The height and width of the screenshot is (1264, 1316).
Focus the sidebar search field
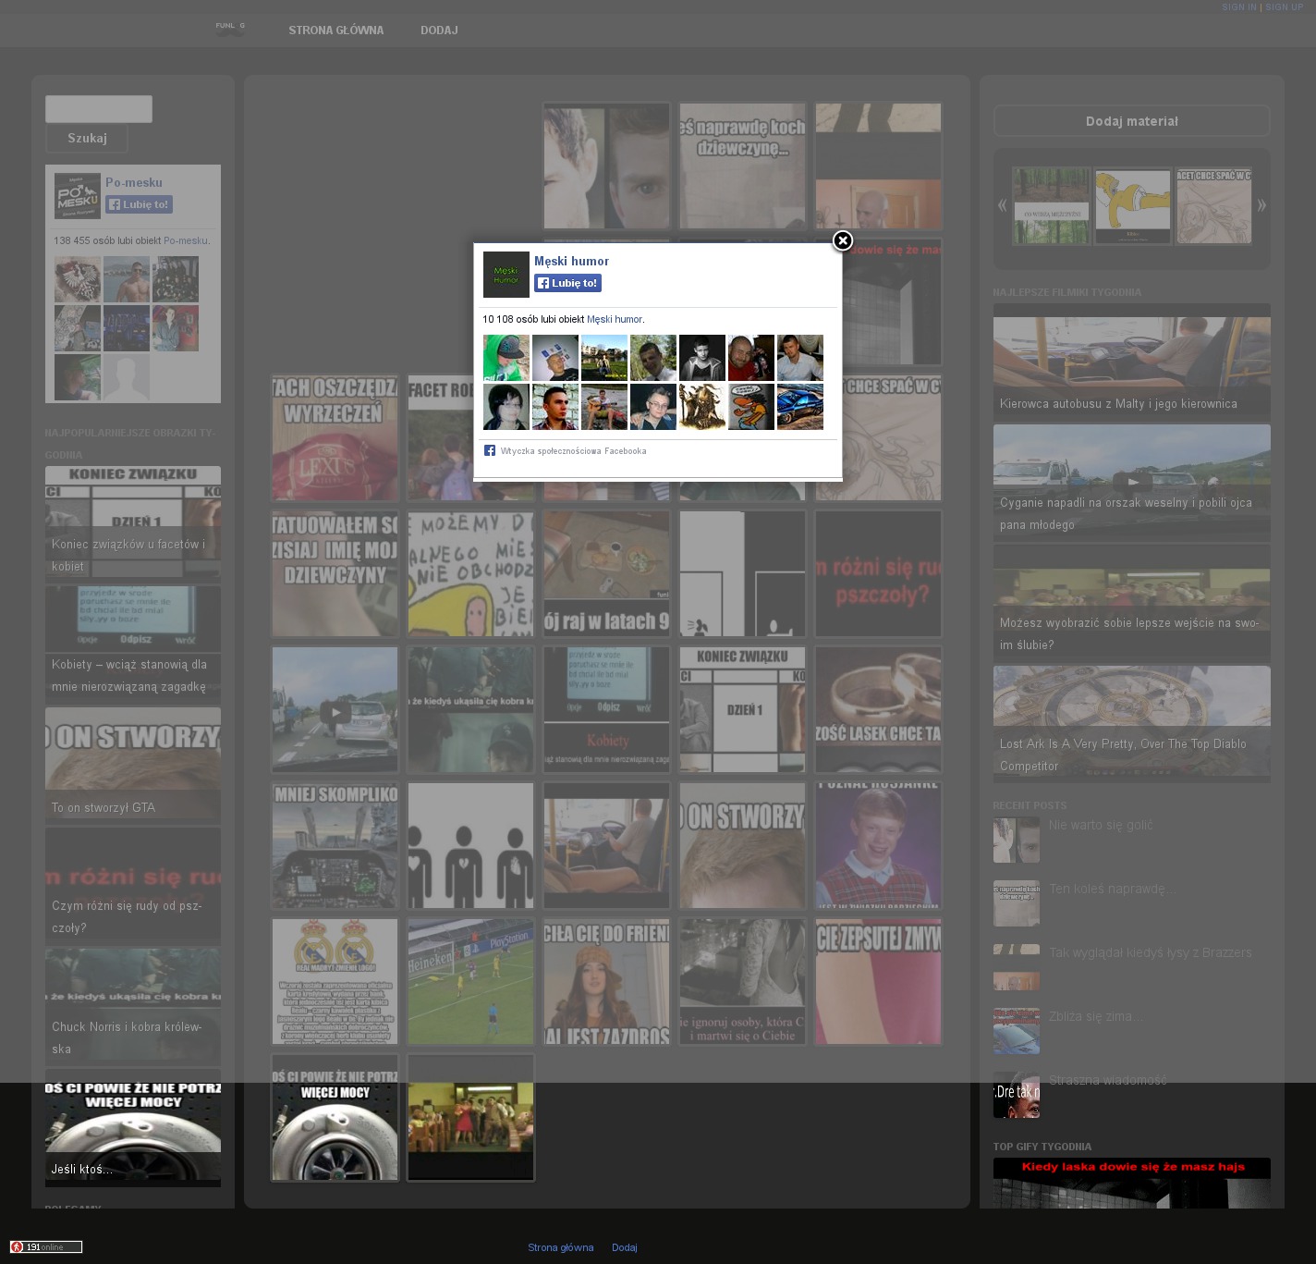(x=99, y=109)
